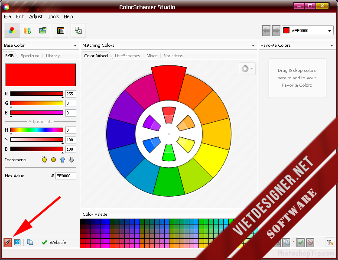The width and height of the screenshot is (338, 260).
Task: Click the R red channel slider
Action: [37, 94]
